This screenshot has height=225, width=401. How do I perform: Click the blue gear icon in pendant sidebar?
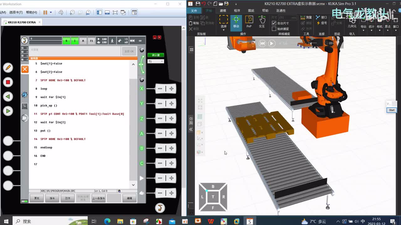pos(24,95)
